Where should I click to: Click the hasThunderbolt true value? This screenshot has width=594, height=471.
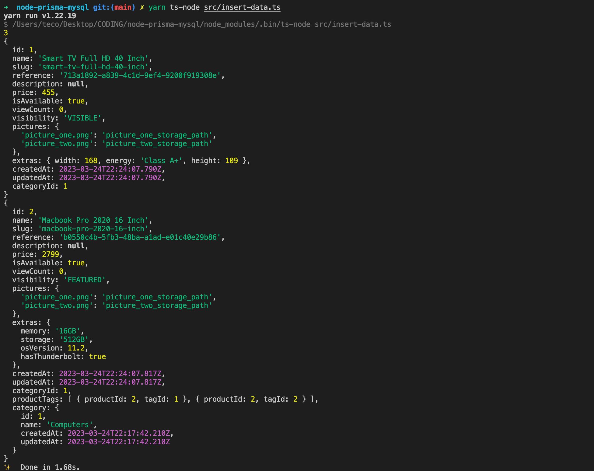(x=97, y=356)
